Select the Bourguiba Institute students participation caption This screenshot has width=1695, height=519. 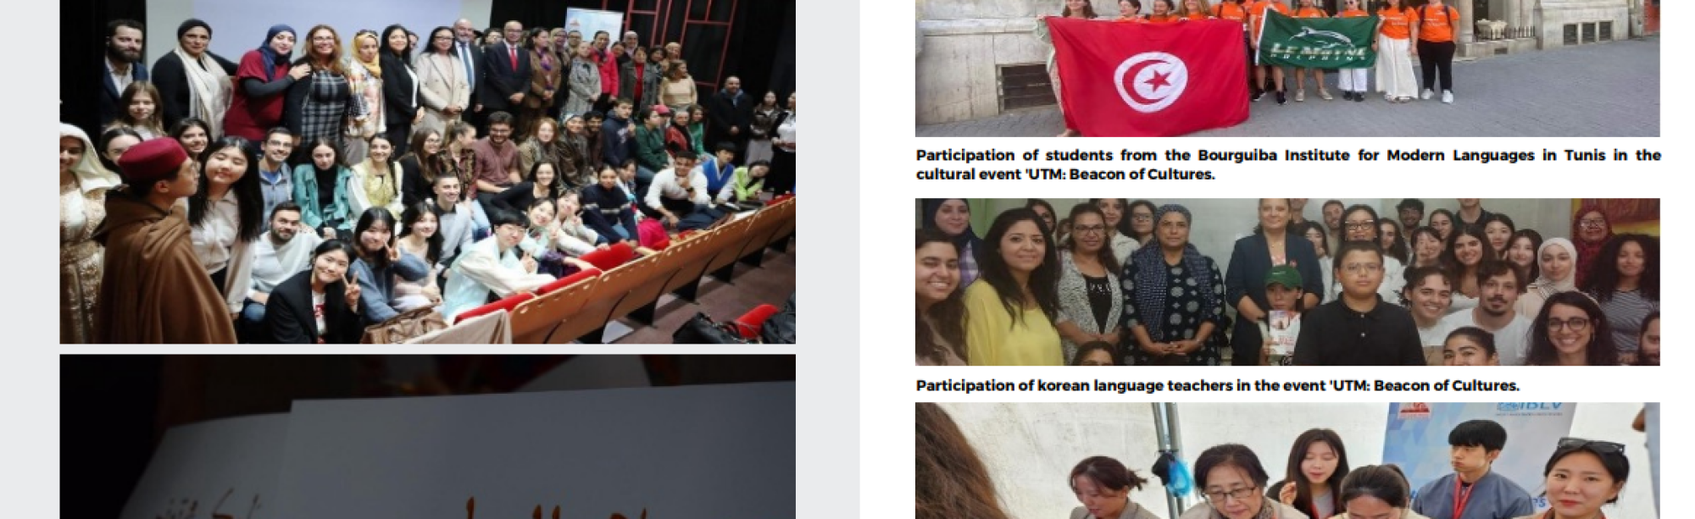pos(1288,164)
